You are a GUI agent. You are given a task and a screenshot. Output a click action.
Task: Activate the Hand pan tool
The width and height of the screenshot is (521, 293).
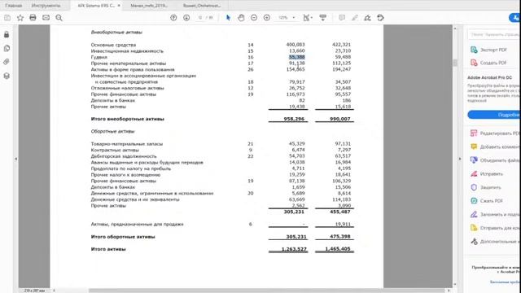241,18
